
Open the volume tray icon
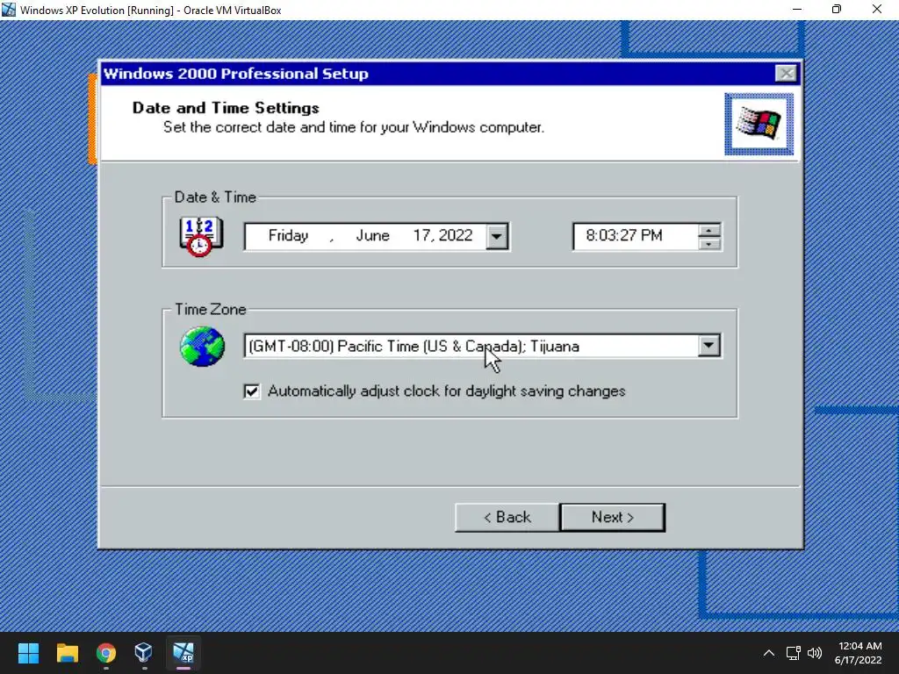[x=814, y=653]
